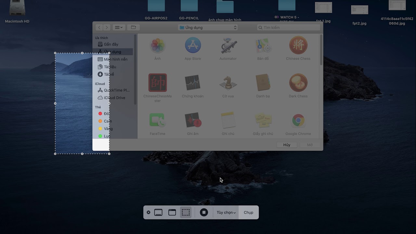The height and width of the screenshot is (234, 416).
Task: Select the Dark Chess app icon
Action: click(x=298, y=83)
